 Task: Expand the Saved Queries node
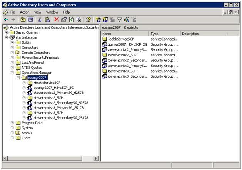pos(6,32)
